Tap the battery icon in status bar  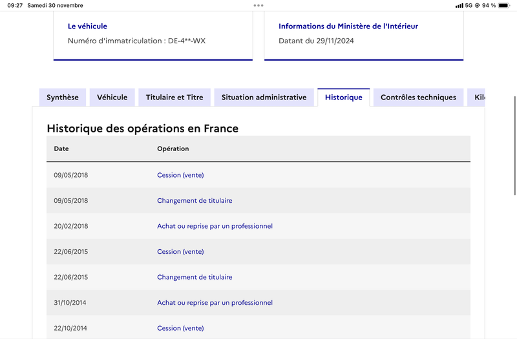(504, 6)
